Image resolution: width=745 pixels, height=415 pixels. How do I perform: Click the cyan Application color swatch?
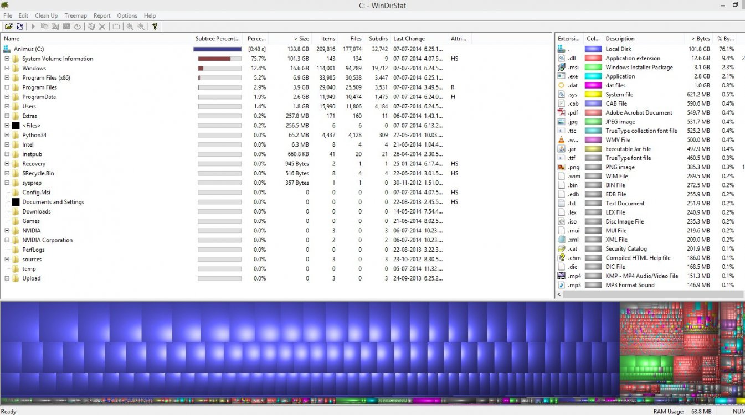(x=594, y=76)
